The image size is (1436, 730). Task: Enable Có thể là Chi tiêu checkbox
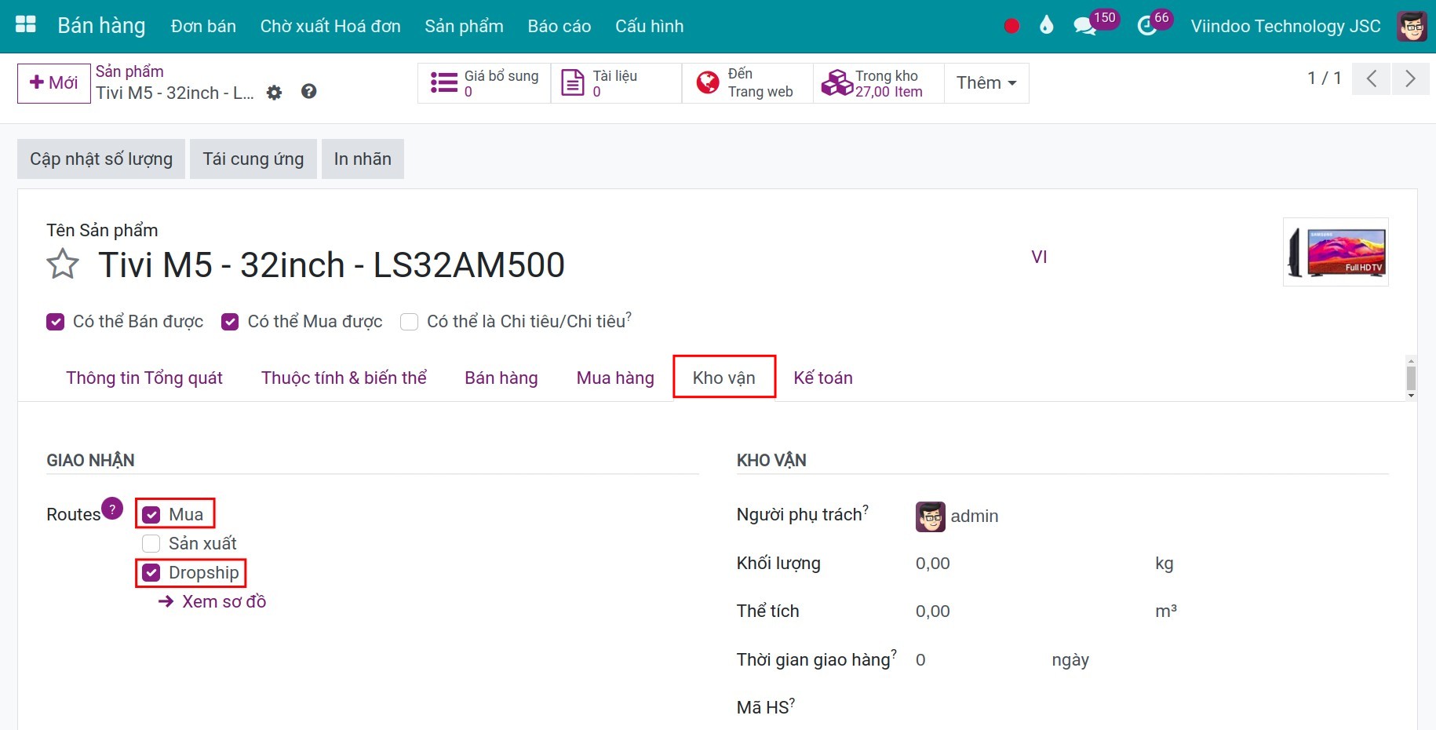point(409,322)
